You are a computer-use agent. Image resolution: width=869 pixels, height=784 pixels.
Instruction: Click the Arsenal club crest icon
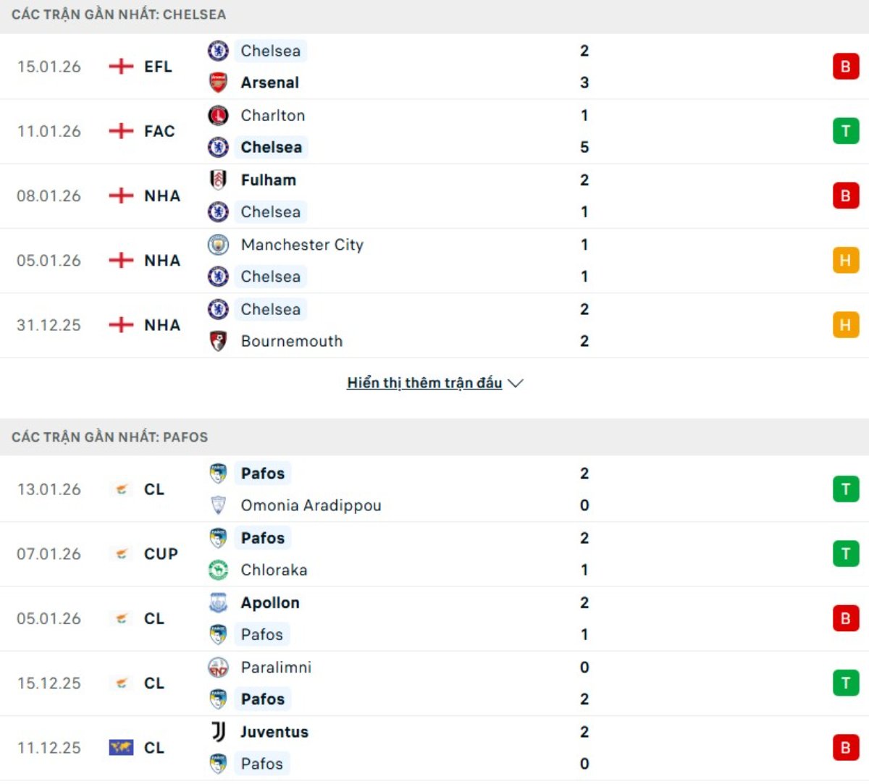click(x=218, y=83)
